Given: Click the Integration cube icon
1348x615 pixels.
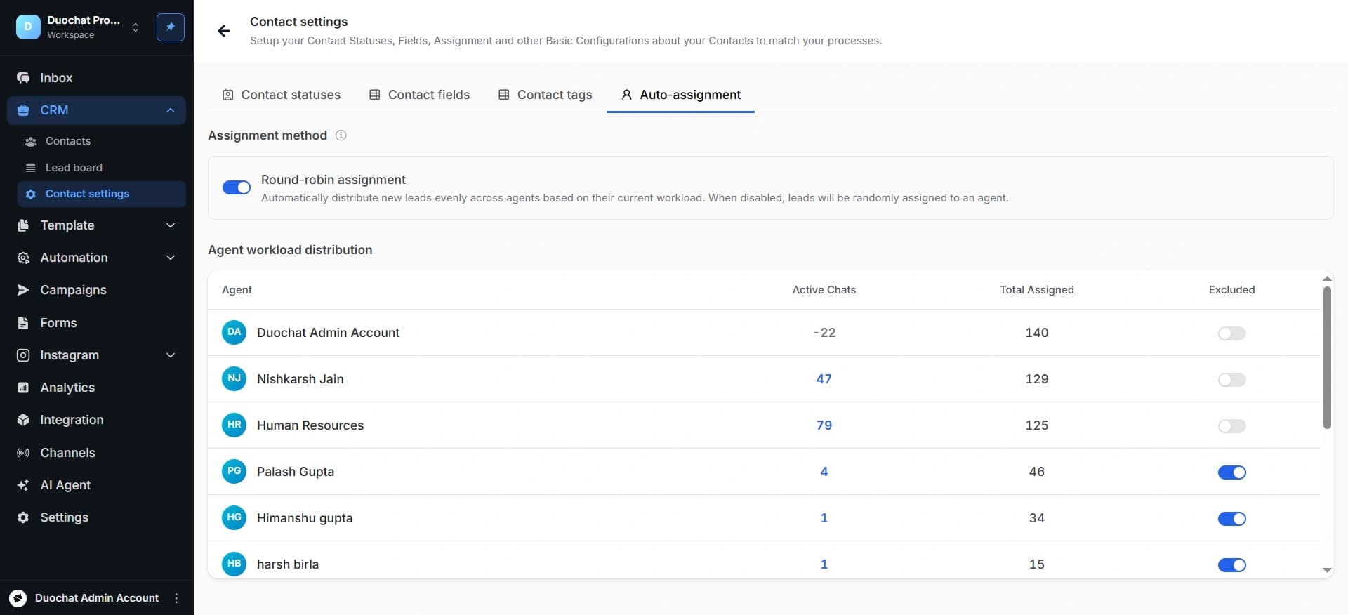Looking at the screenshot, I should (23, 420).
